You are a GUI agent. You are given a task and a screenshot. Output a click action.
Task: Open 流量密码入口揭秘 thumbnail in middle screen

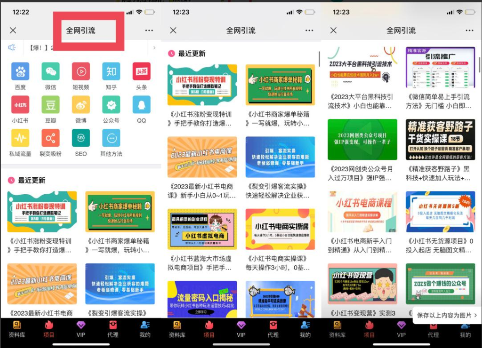pos(202,299)
